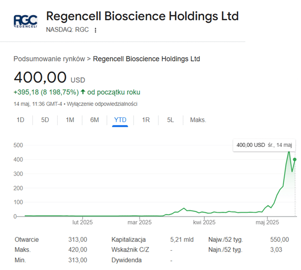This screenshot has width=301, height=270.
Task: Click the RGC Regencell company logo
Action: coord(26,21)
